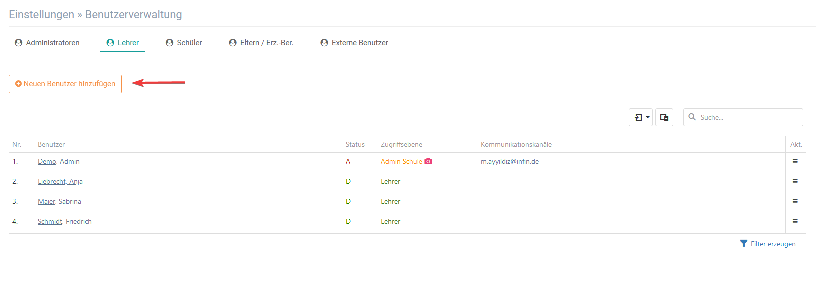The image size is (817, 285).
Task: Sort by the Benutzer column header
Action: point(51,144)
